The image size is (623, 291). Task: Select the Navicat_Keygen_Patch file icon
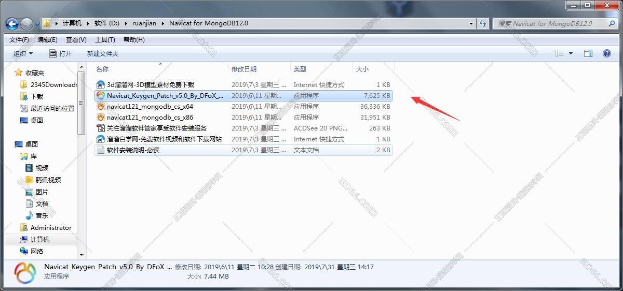[x=101, y=95]
